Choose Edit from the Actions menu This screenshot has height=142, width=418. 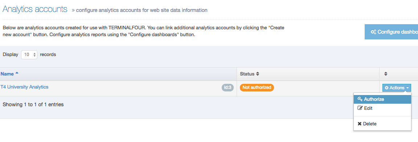382,108
